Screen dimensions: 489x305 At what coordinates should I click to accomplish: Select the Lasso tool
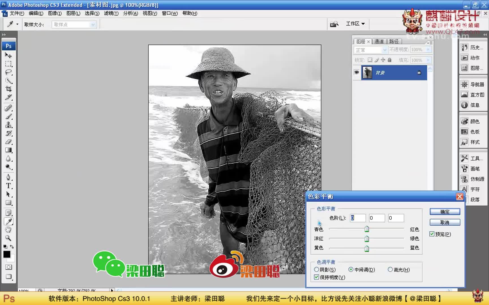[x=8, y=73]
